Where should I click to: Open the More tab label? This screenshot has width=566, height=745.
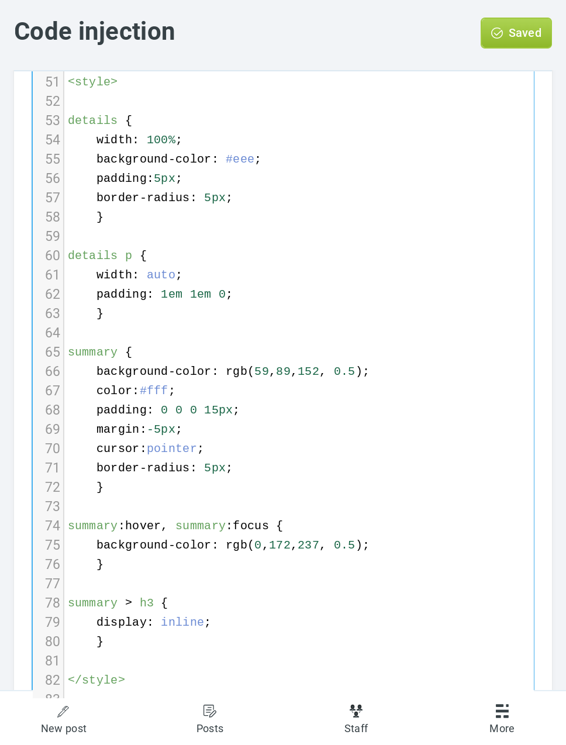[502, 729]
